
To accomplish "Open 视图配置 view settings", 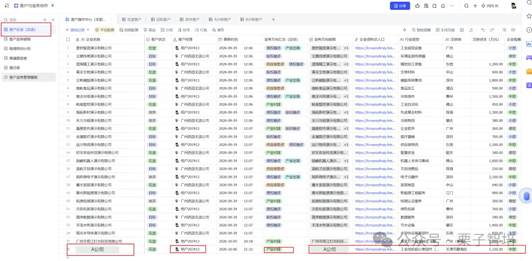I will coord(129,30).
